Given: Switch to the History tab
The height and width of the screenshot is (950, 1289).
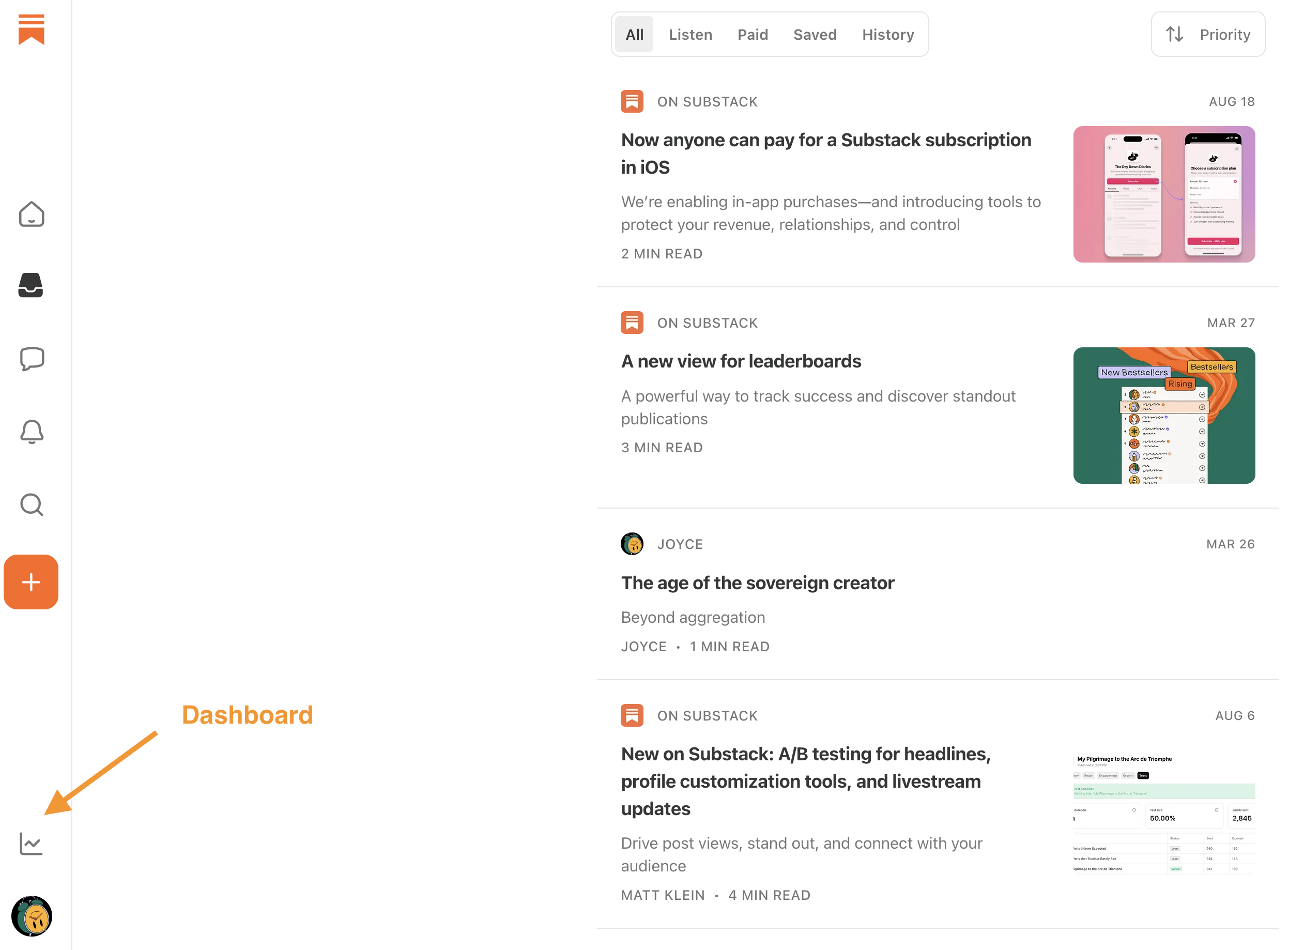Looking at the screenshot, I should click(888, 35).
